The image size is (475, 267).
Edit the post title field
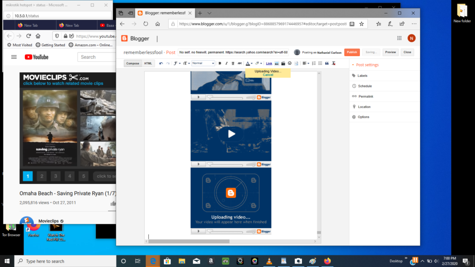click(x=233, y=52)
